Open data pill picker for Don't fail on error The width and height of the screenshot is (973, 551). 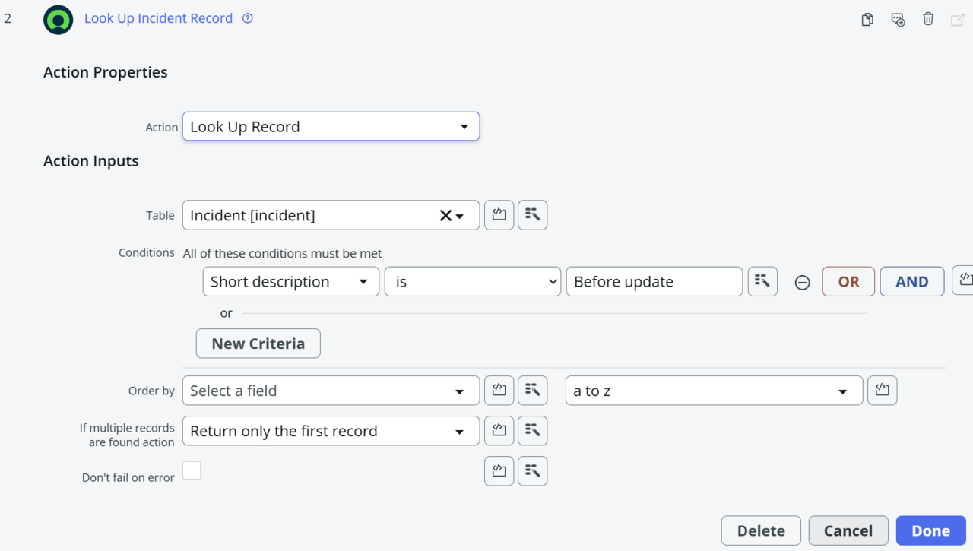pos(532,471)
